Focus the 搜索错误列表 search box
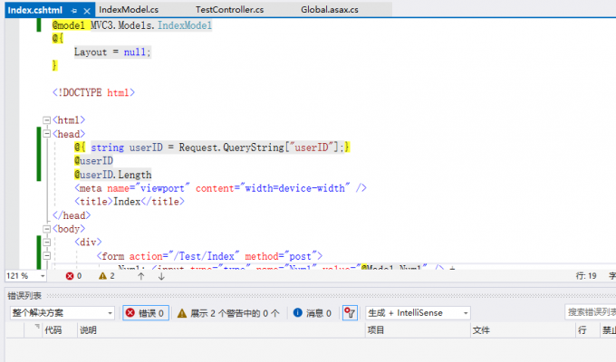This screenshot has width=616, height=362. [x=590, y=312]
